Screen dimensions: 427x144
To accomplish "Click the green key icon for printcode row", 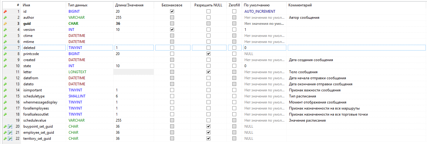I will coord(5,54).
